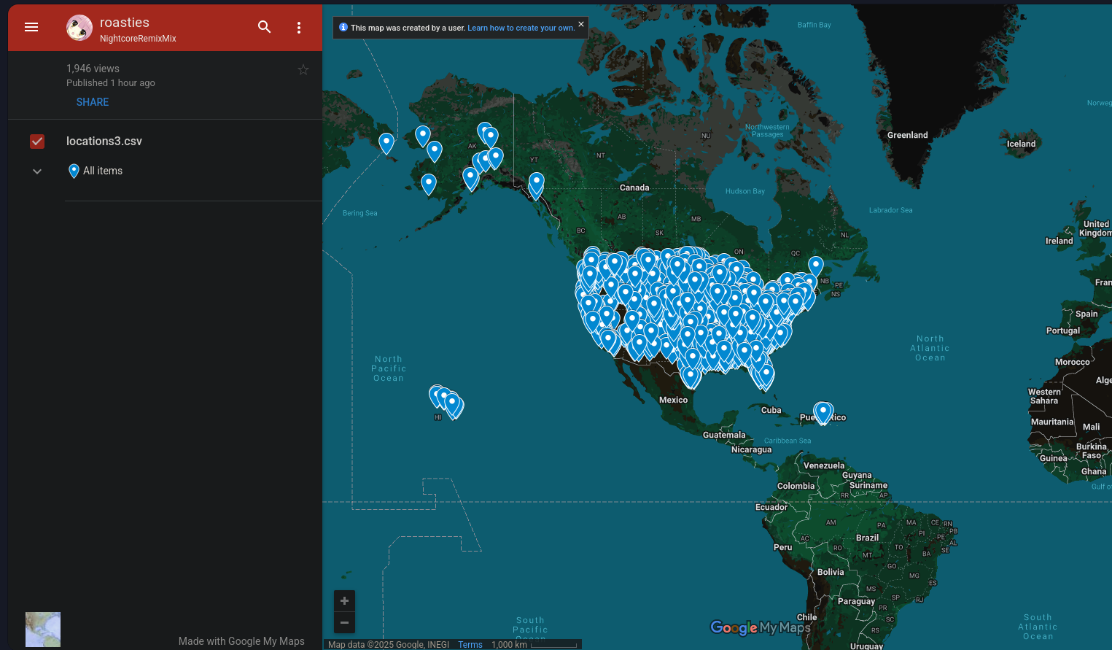This screenshot has width=1112, height=650.
Task: Click the All items pin icon
Action: click(74, 171)
